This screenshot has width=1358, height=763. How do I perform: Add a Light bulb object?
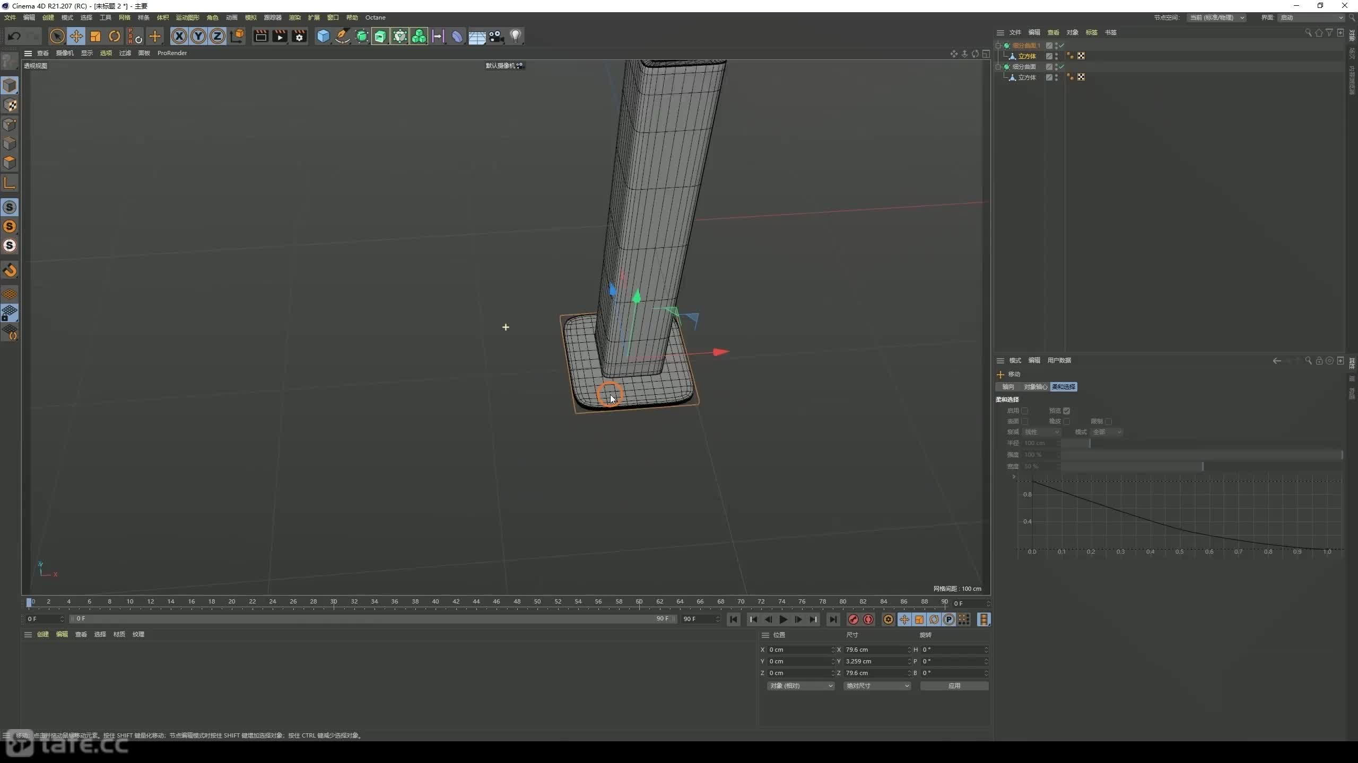[515, 36]
